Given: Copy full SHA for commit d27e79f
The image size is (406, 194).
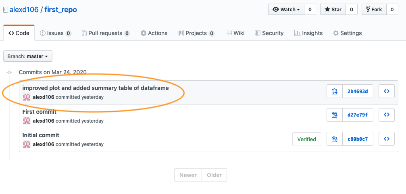Looking at the screenshot, I should point(334,115).
